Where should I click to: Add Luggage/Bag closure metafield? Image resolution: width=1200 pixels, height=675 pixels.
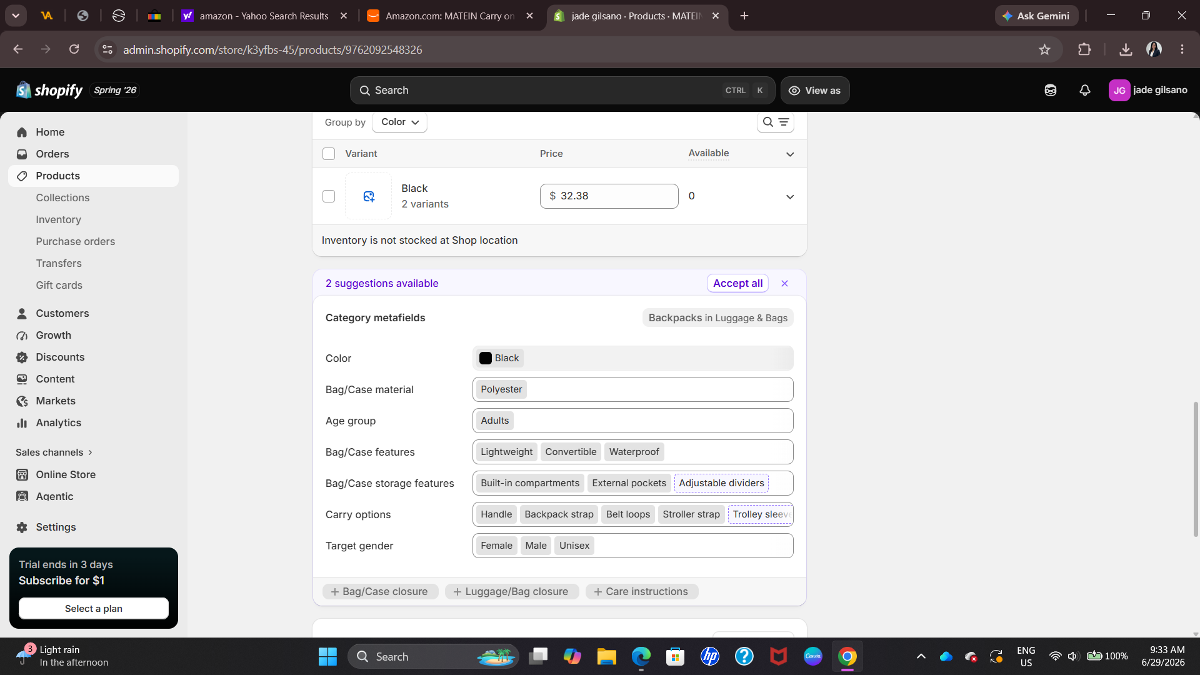click(x=511, y=591)
